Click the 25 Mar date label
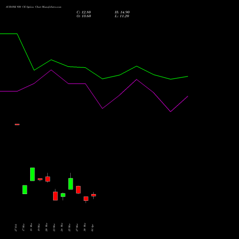 pyautogui.click(x=69, y=228)
